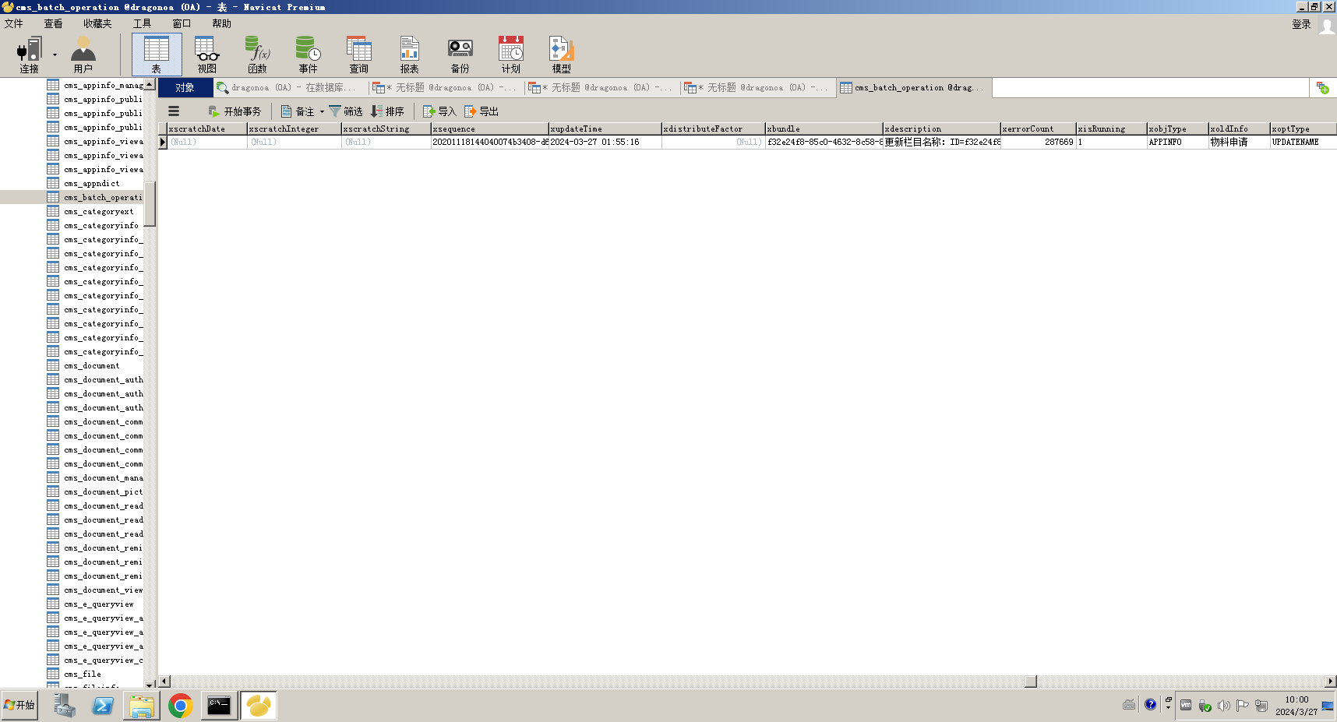1337x722 pixels.
Task: Open the hamburger menu in table toolbar
Action: (x=174, y=111)
